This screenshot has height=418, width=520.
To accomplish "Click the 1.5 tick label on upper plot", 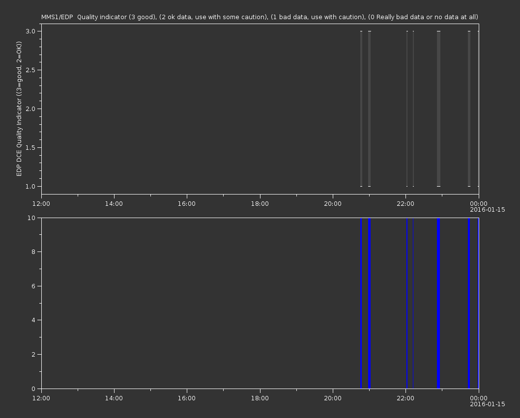I will [x=30, y=147].
